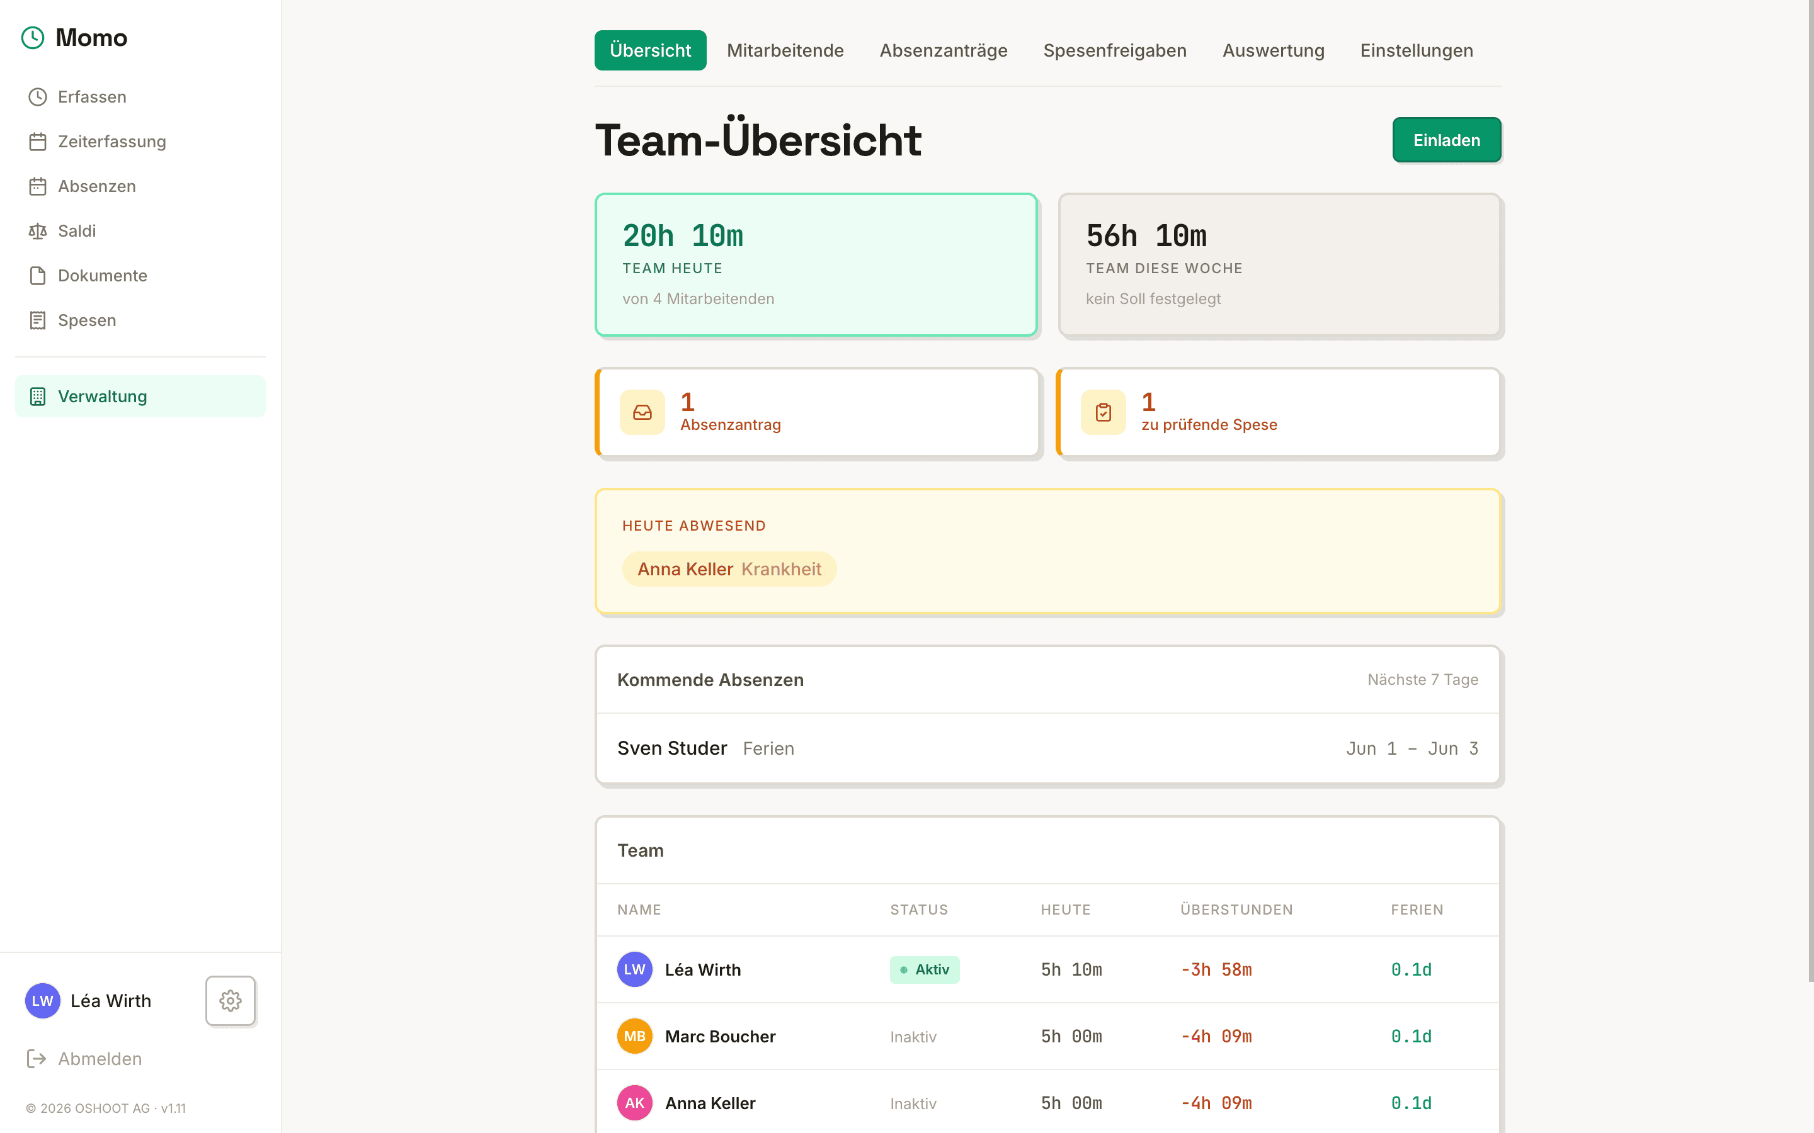Click the Abmelden logout arrow icon
The image size is (1814, 1133).
(x=36, y=1058)
